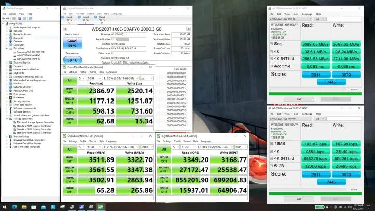Open the Function menu in CrystalDiskInfo
Viewport: 375px width, 211px height.
point(80,14)
